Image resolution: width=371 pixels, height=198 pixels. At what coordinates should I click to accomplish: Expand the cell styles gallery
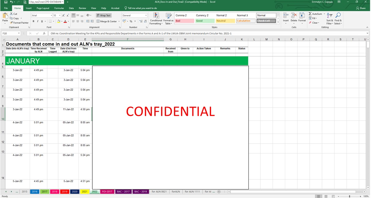click(x=278, y=22)
